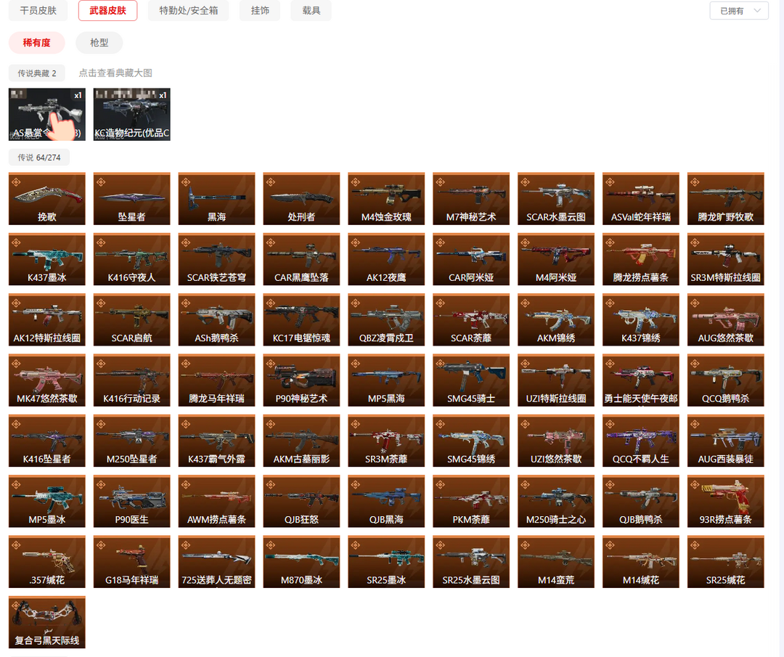
Task: Click the 传说 64/274 label
Action: [x=39, y=157]
